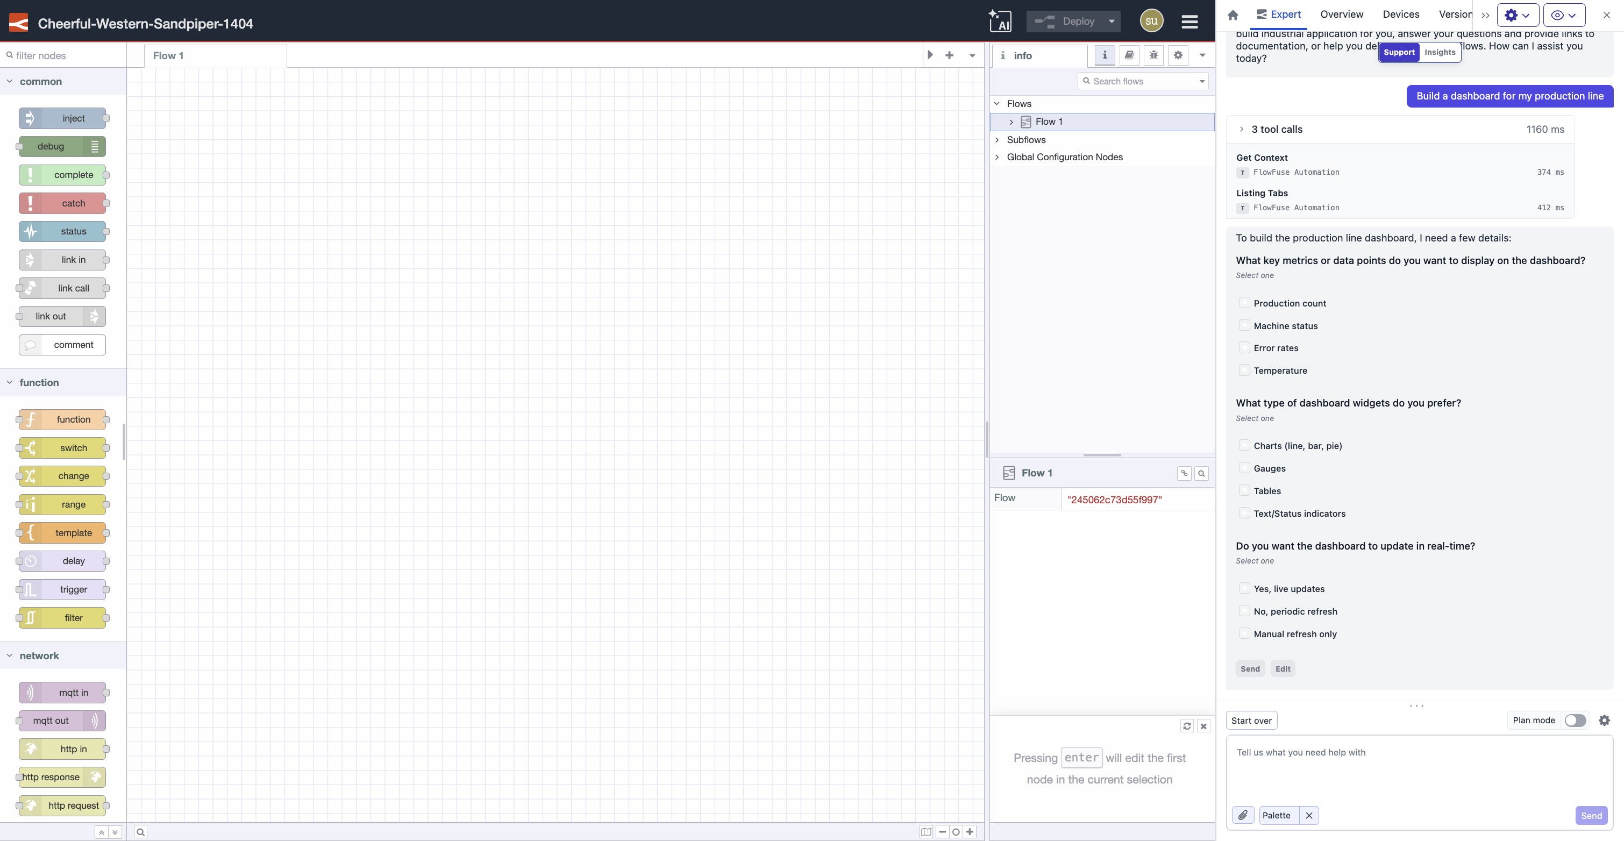
Task: Select the inject node in palette
Action: (x=62, y=118)
